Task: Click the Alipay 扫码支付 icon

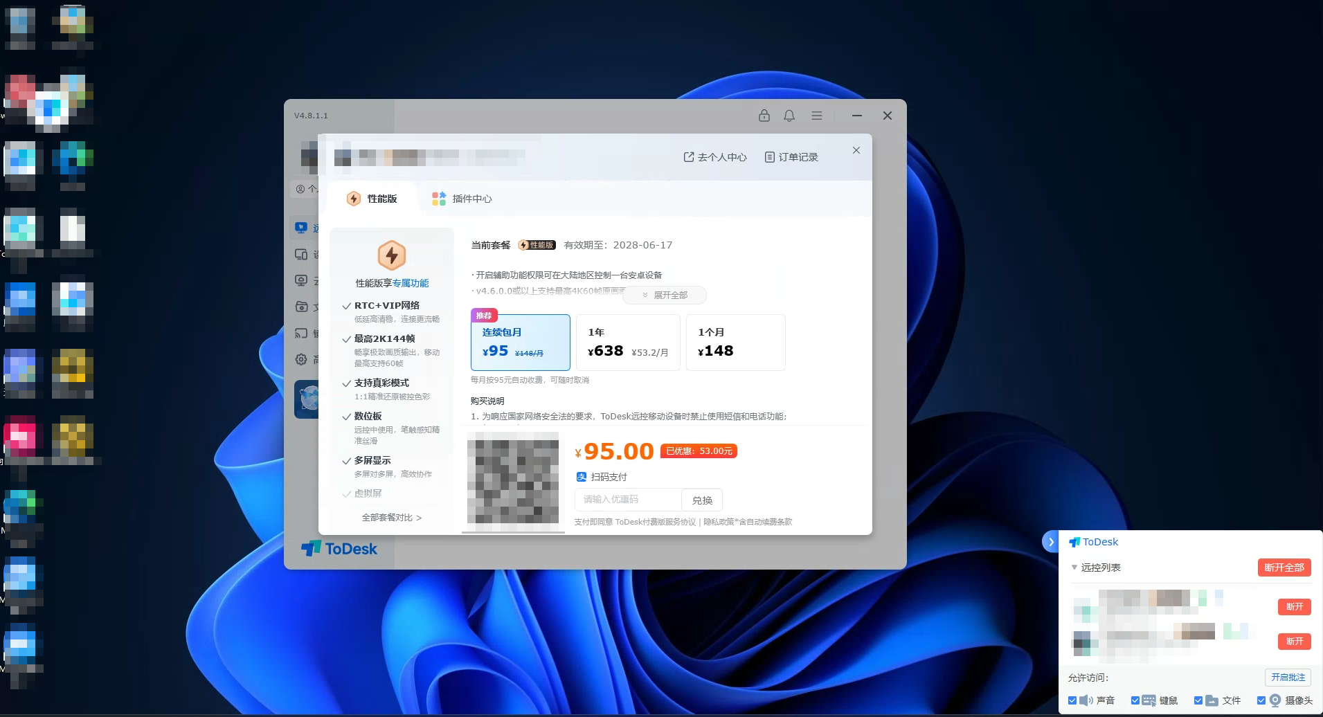Action: (582, 477)
